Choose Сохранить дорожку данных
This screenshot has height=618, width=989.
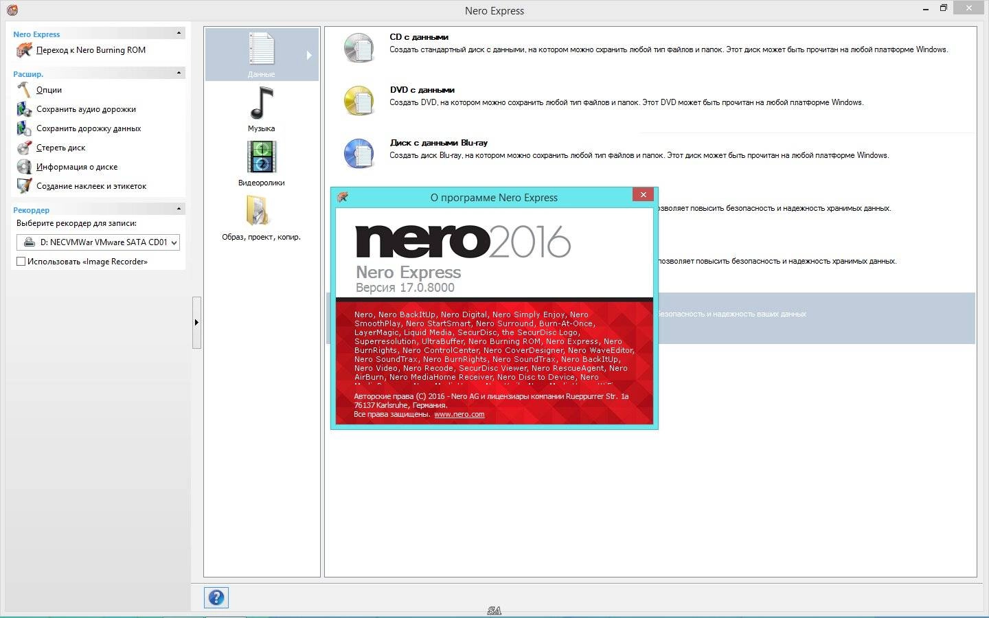coord(89,128)
